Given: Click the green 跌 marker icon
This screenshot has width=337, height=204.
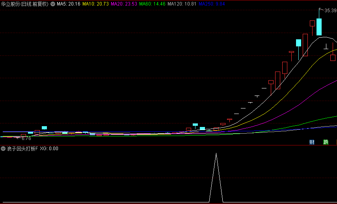Looking at the screenshot, I should point(326,142).
